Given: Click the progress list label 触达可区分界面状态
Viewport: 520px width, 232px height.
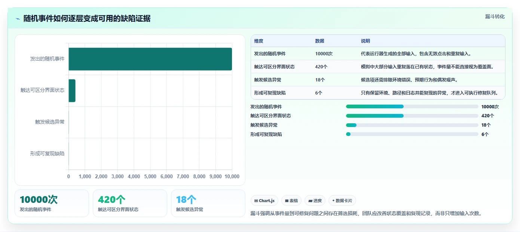Looking at the screenshot, I should 270,116.
